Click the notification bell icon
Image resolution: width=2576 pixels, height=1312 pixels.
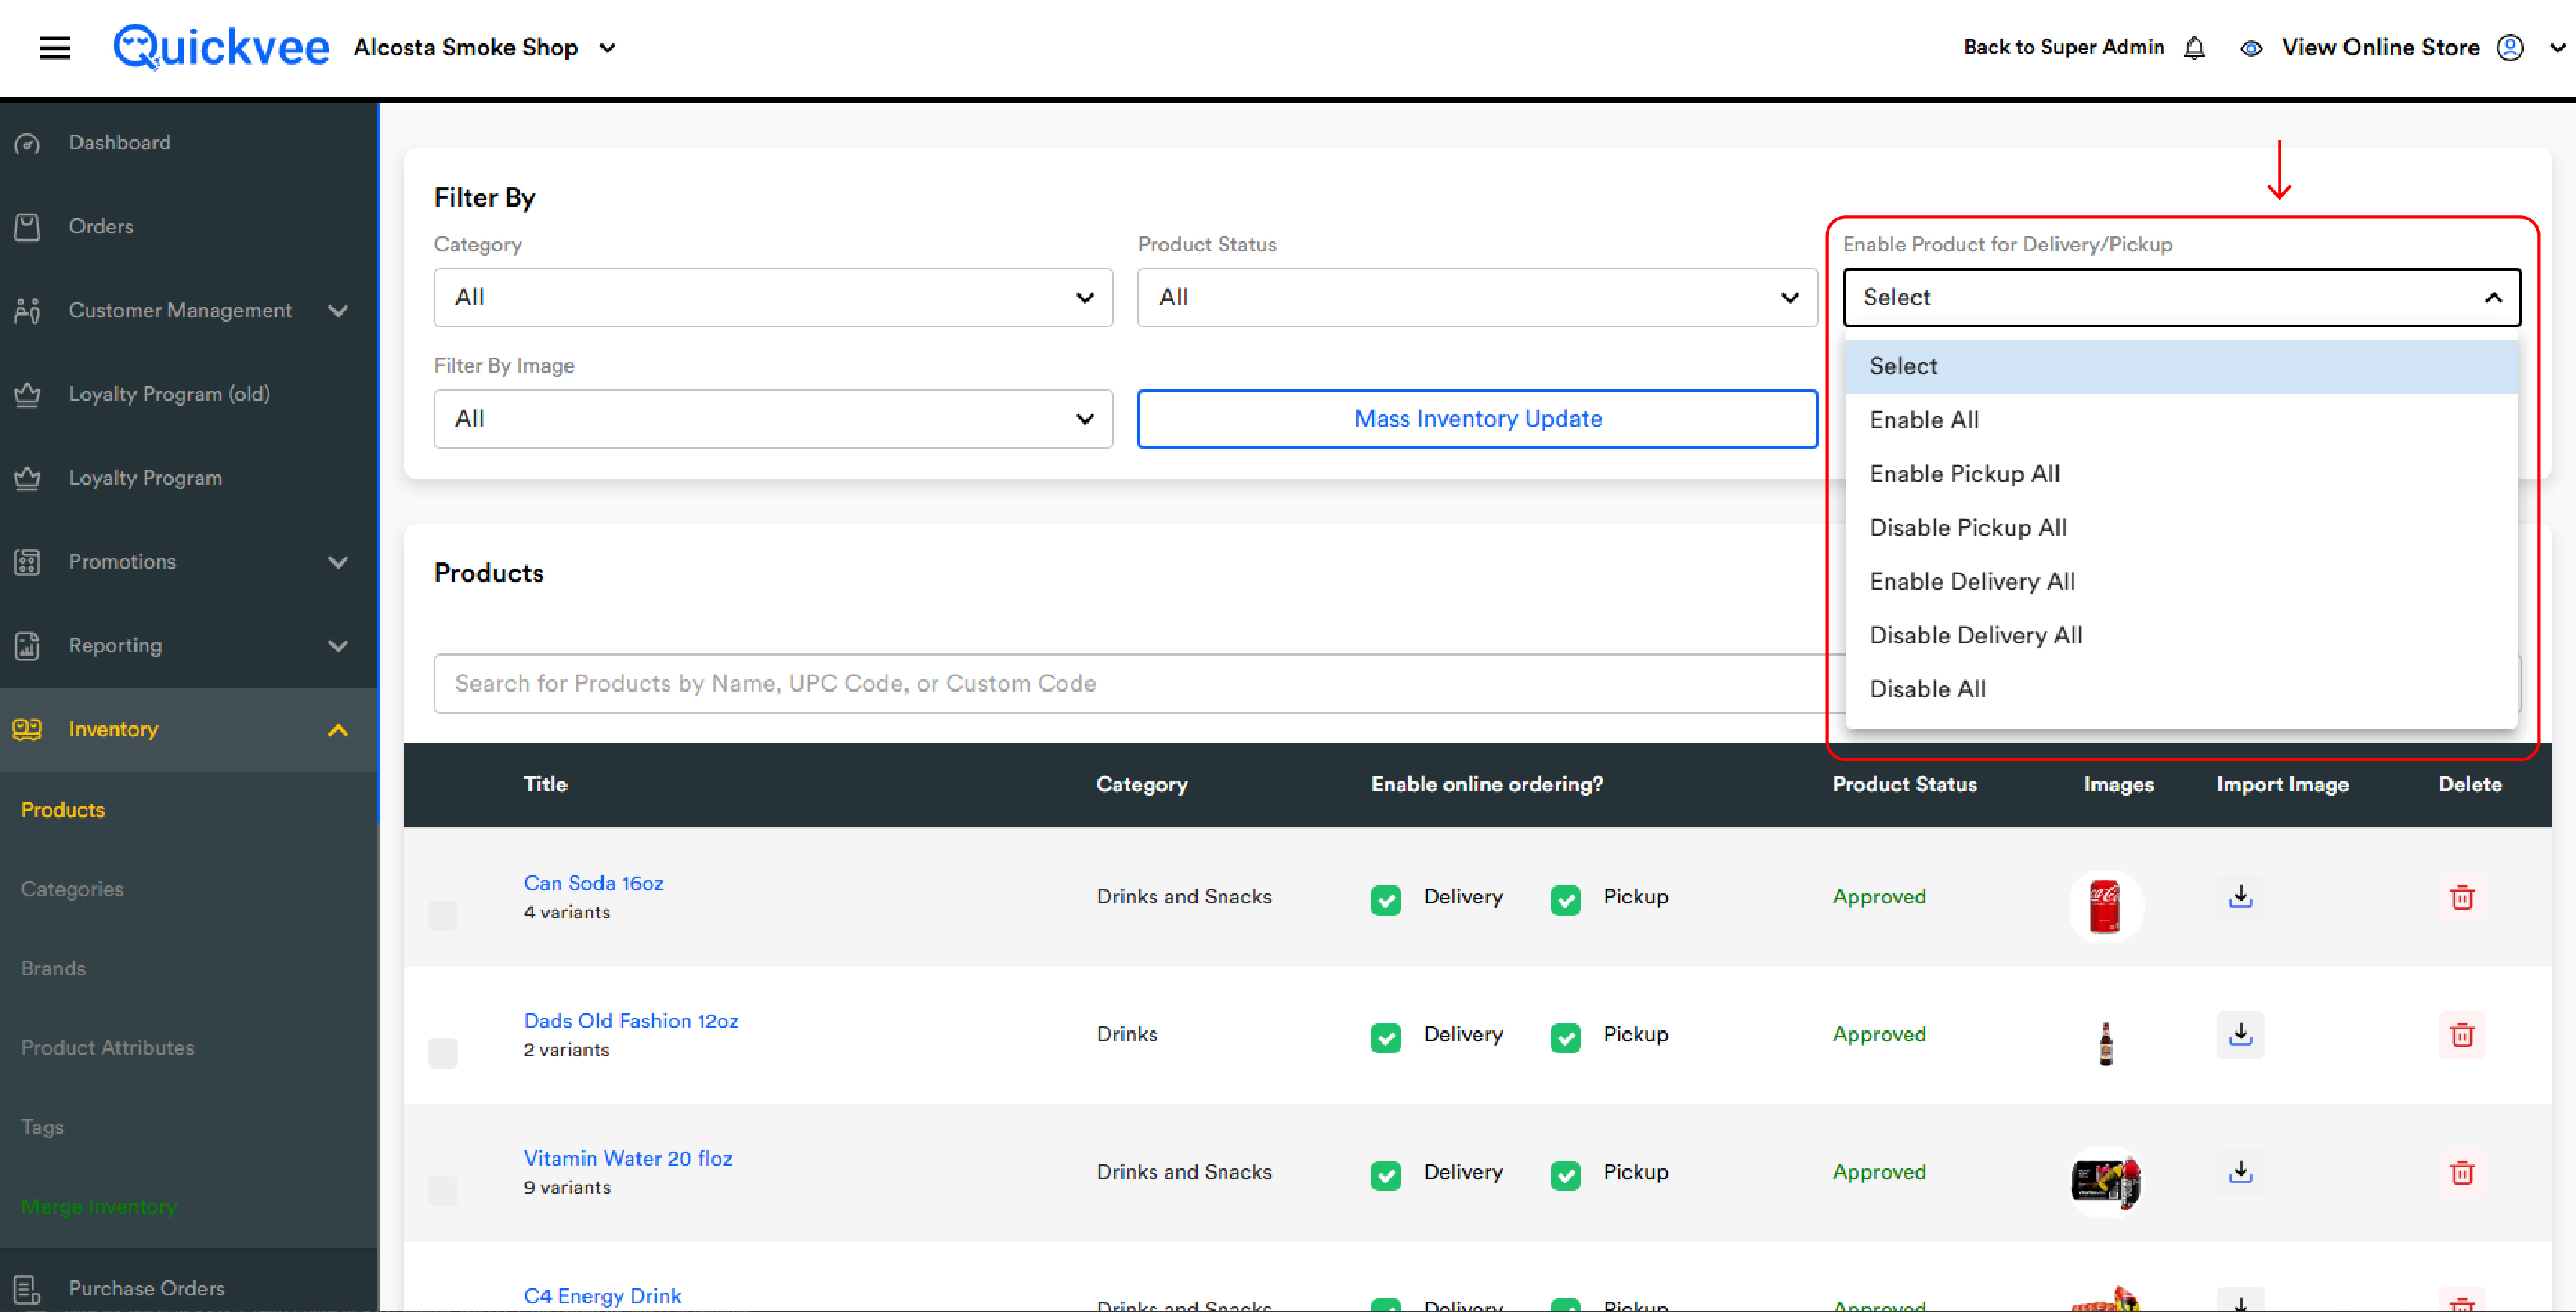point(2194,47)
